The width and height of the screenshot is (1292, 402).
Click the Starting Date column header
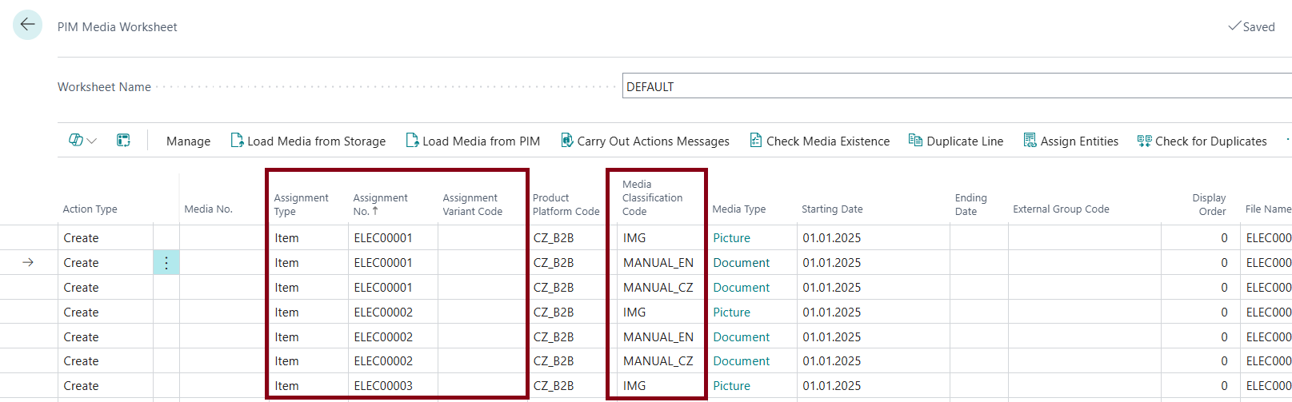[x=832, y=209]
